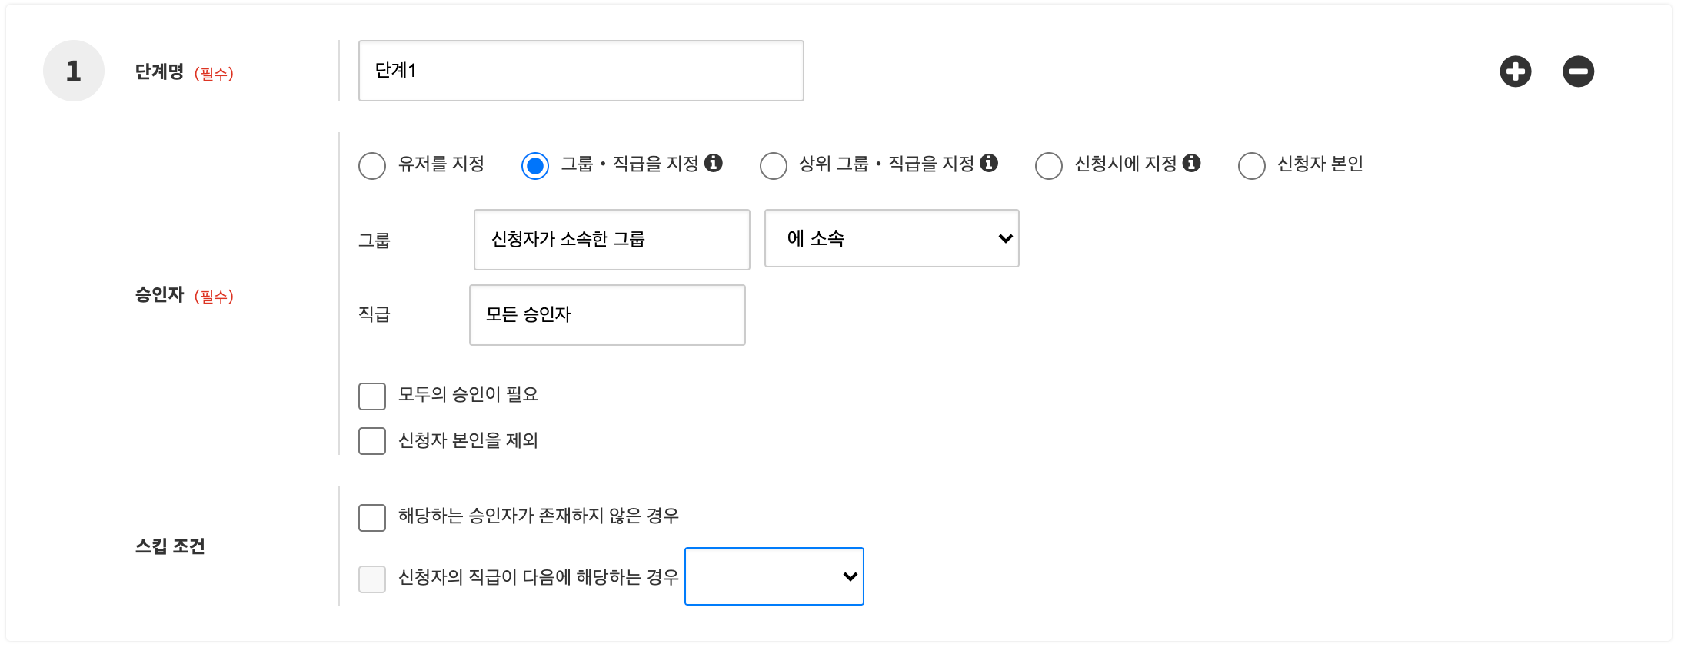Click info icon beside 그룹・직급을 지정
The image size is (1681, 647).
point(714,163)
